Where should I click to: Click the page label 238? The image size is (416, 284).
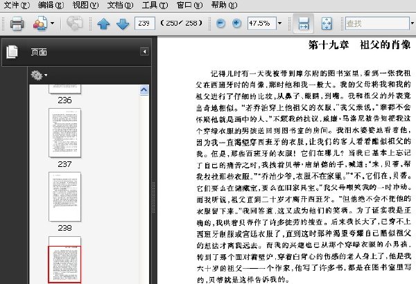[64, 228]
